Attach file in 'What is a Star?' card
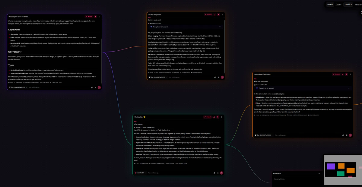Viewport: 362px width, 187px height. click(x=214, y=173)
